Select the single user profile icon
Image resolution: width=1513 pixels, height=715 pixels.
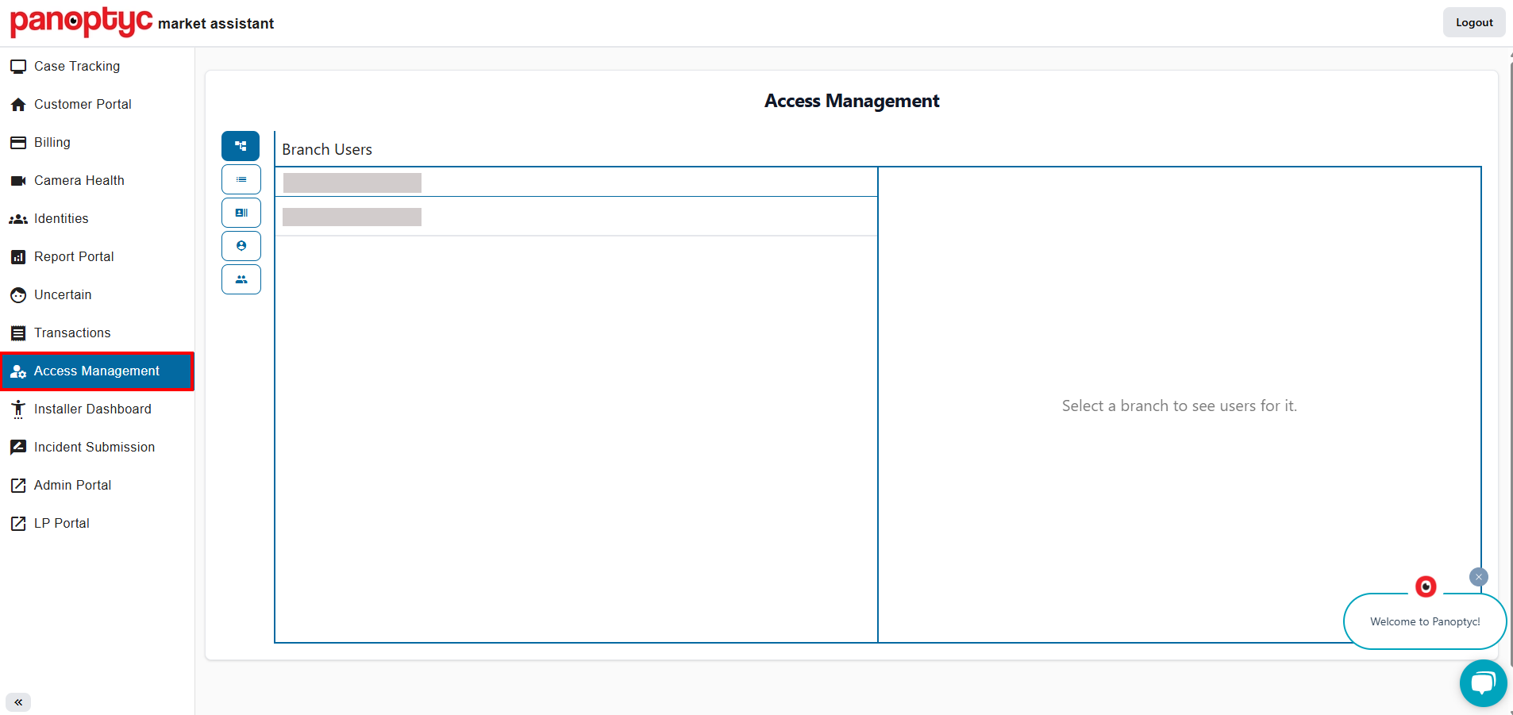click(241, 246)
